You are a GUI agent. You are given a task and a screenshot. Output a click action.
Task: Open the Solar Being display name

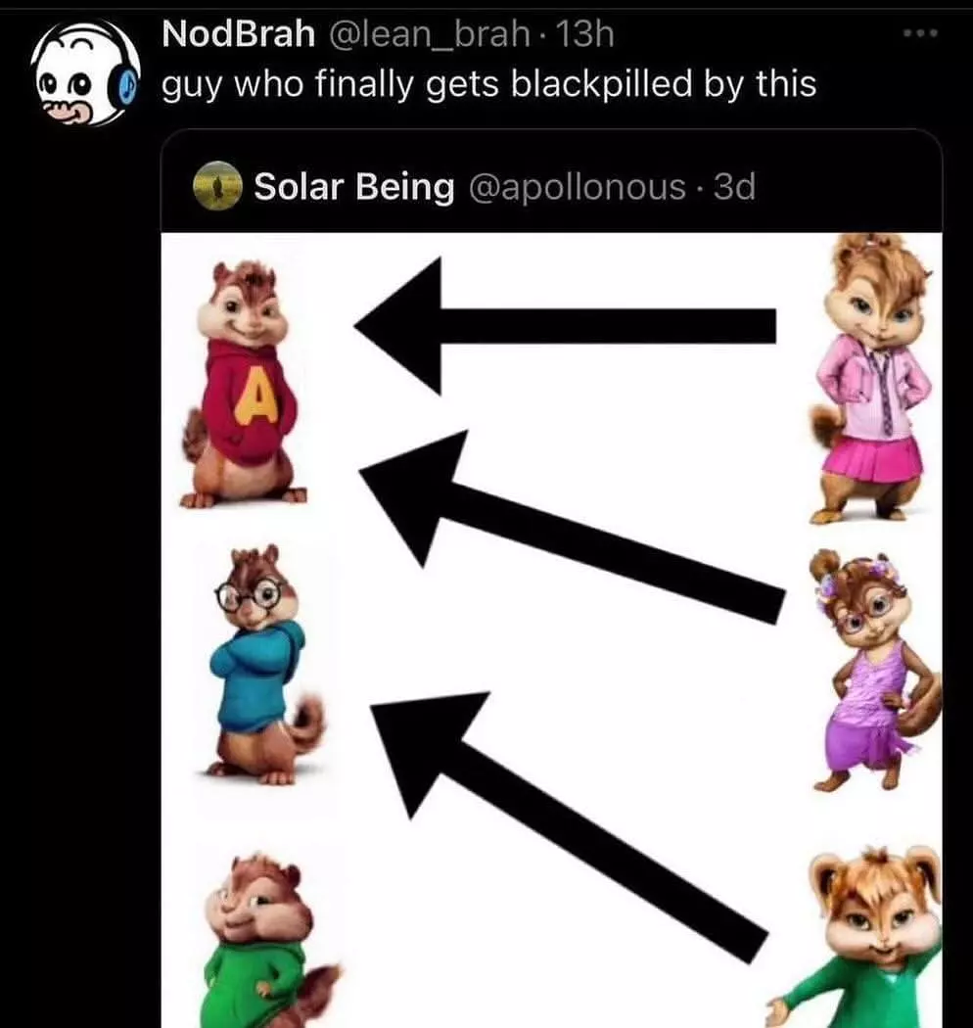coord(354,186)
